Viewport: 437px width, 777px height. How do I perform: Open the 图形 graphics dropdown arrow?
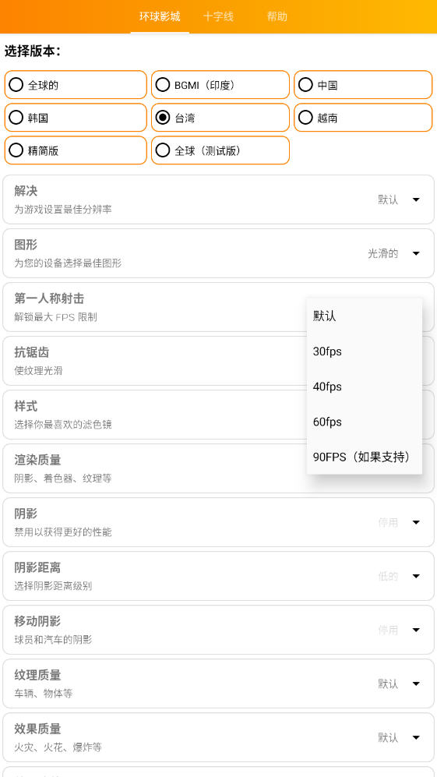pyautogui.click(x=416, y=254)
